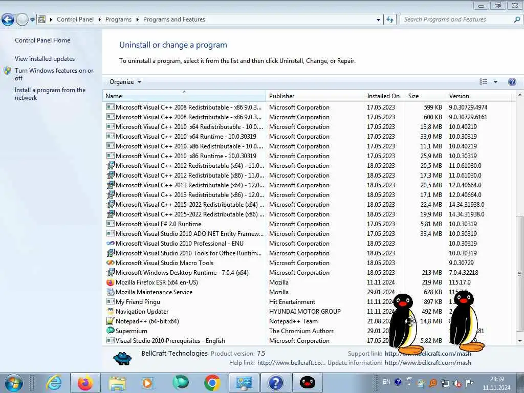The image size is (524, 393).
Task: Open the Update information bellcraft.com/mash link
Action: pyautogui.click(x=428, y=363)
